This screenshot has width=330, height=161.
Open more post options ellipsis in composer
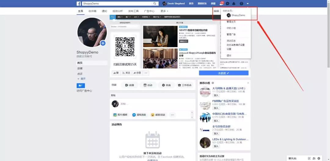pyautogui.click(x=172, y=115)
